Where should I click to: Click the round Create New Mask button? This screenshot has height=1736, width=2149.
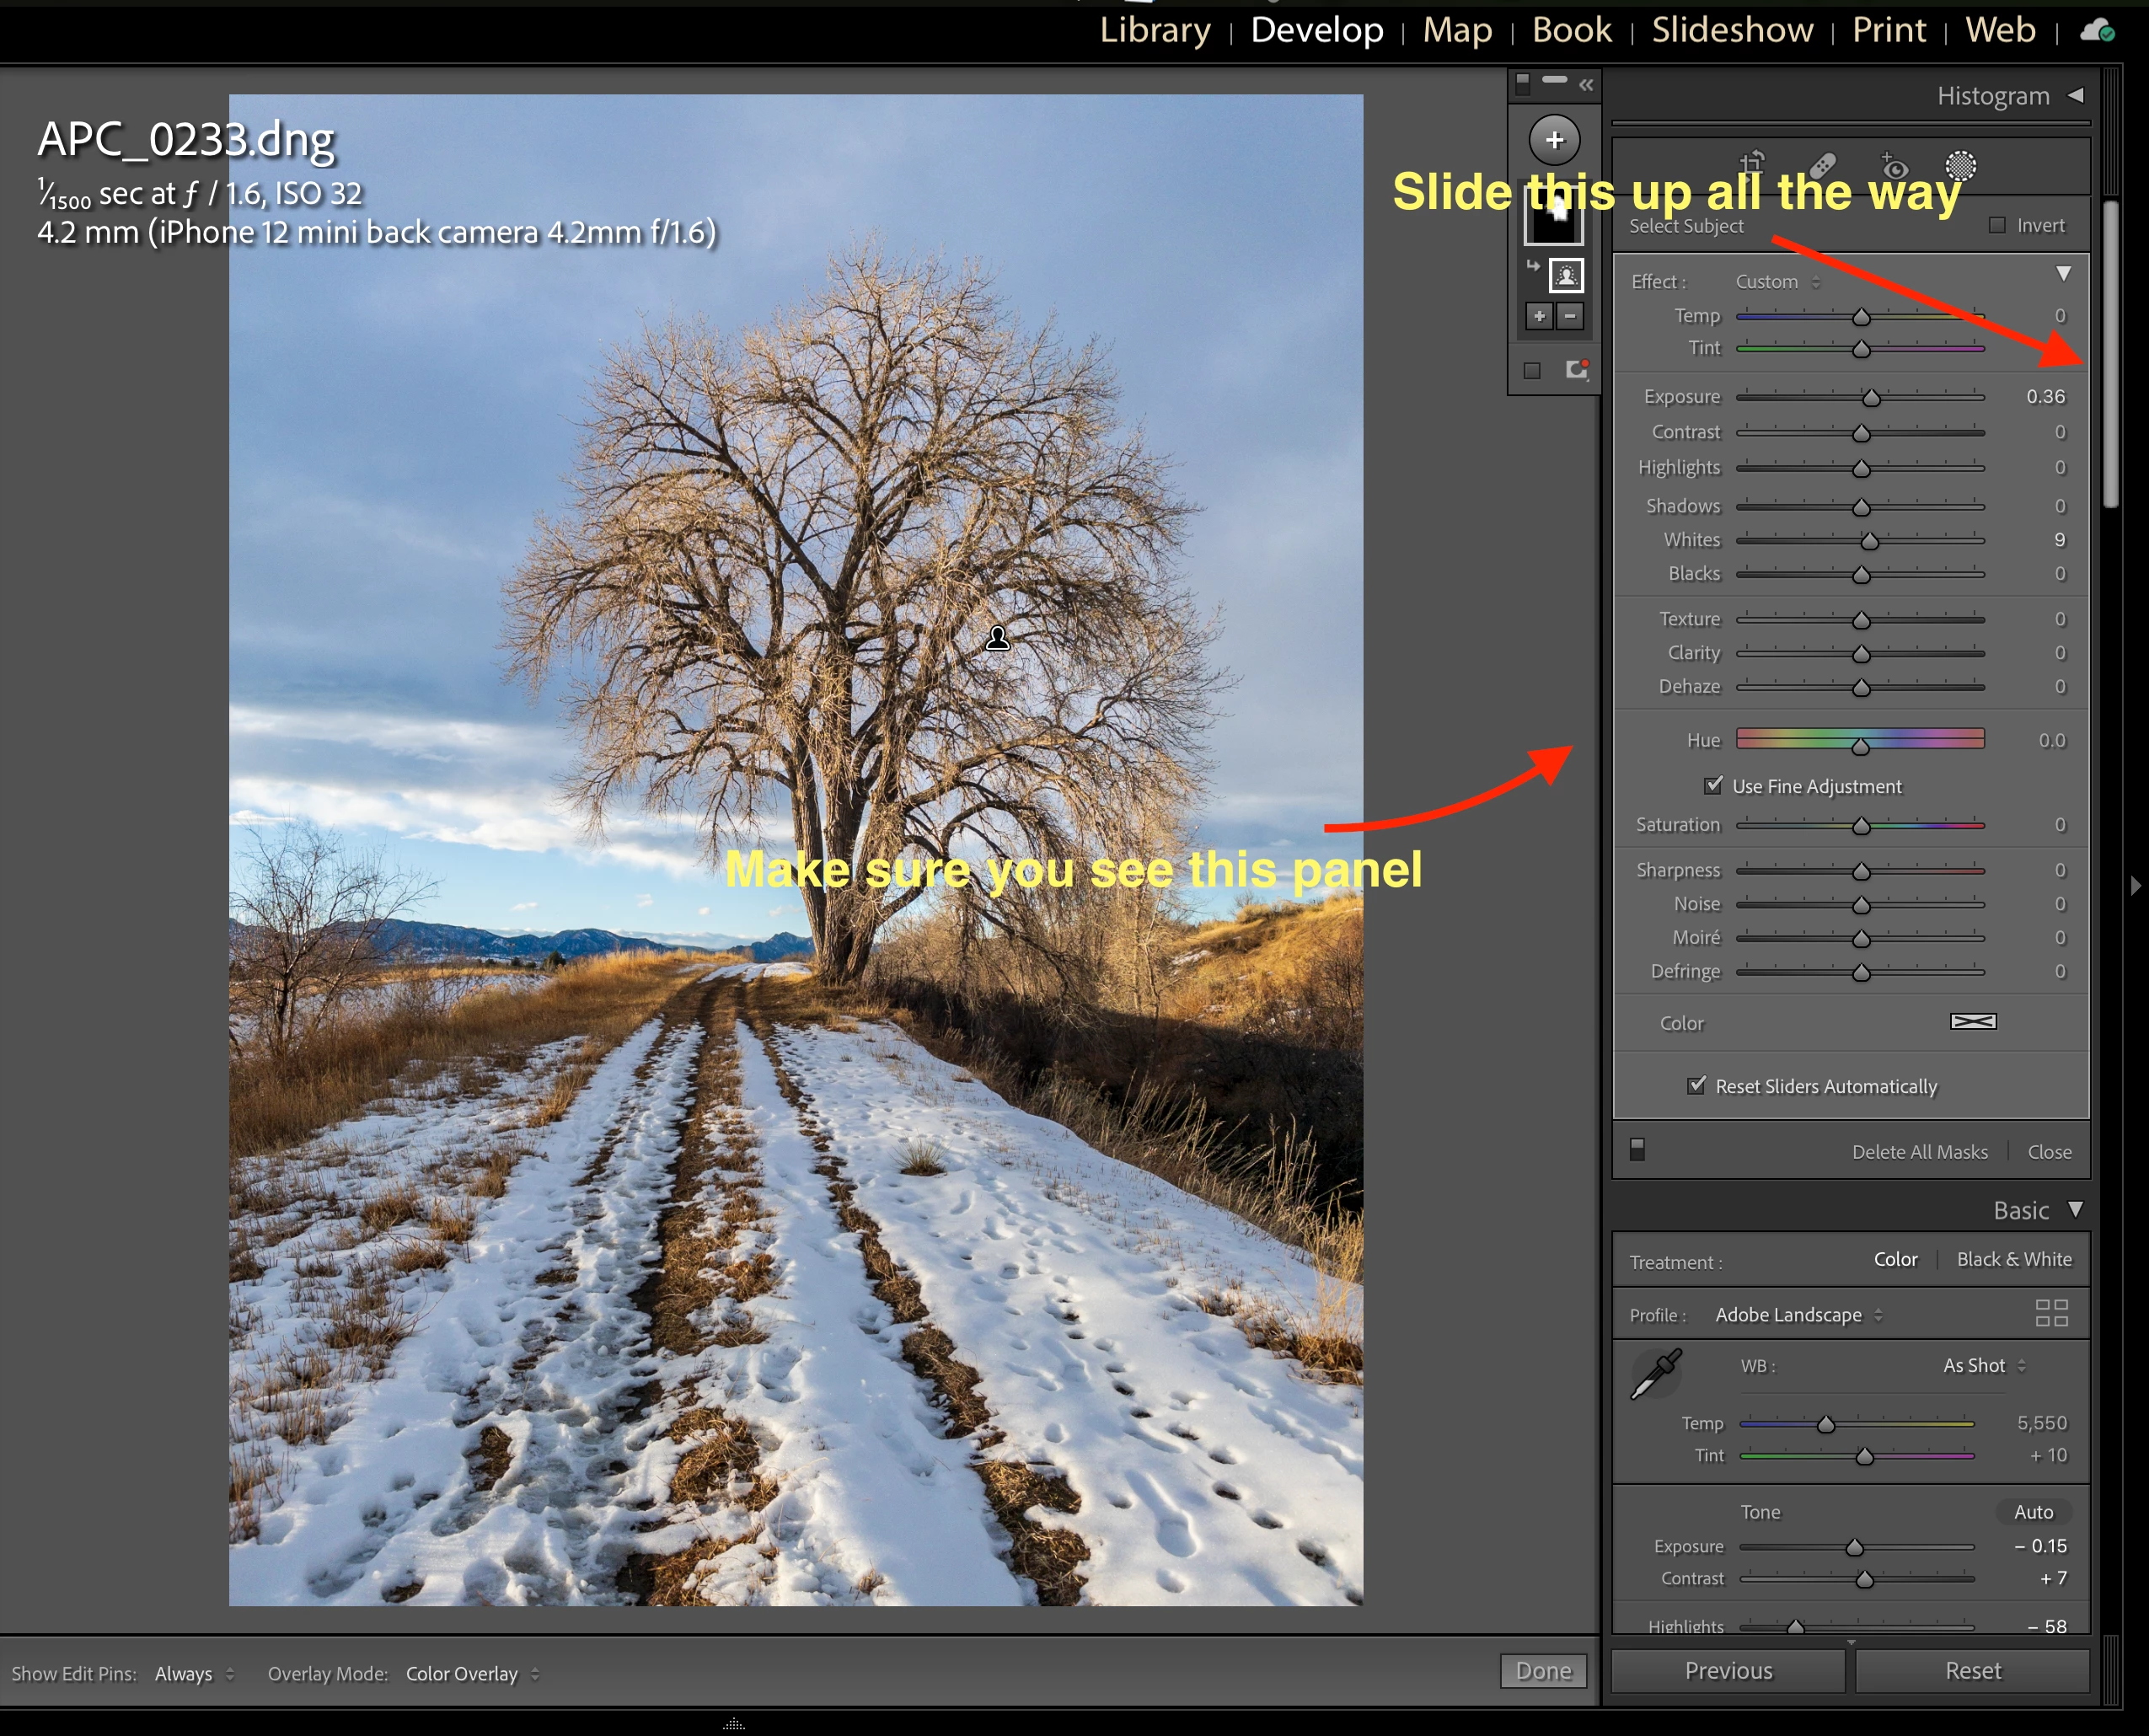tap(1554, 139)
